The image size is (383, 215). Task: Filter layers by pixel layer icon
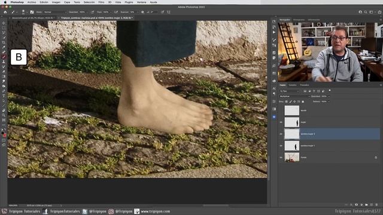[x=305, y=91]
